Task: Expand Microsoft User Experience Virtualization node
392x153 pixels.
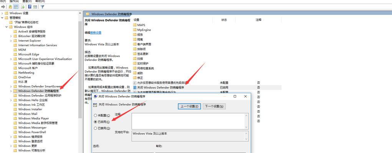Action: coord(11,59)
